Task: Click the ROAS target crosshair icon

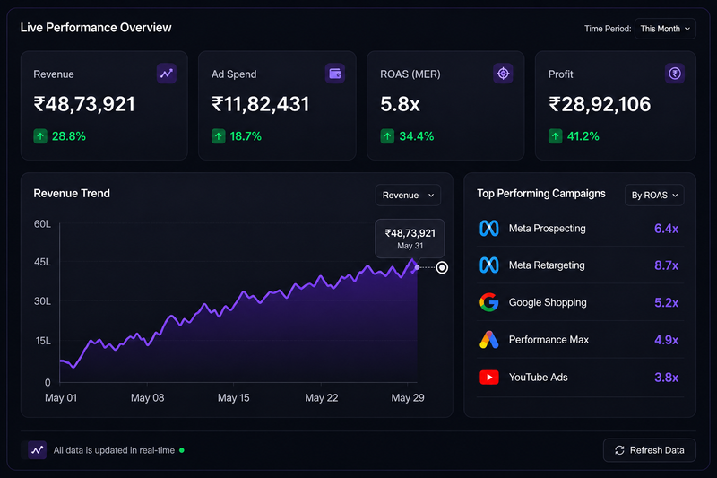Action: point(503,74)
